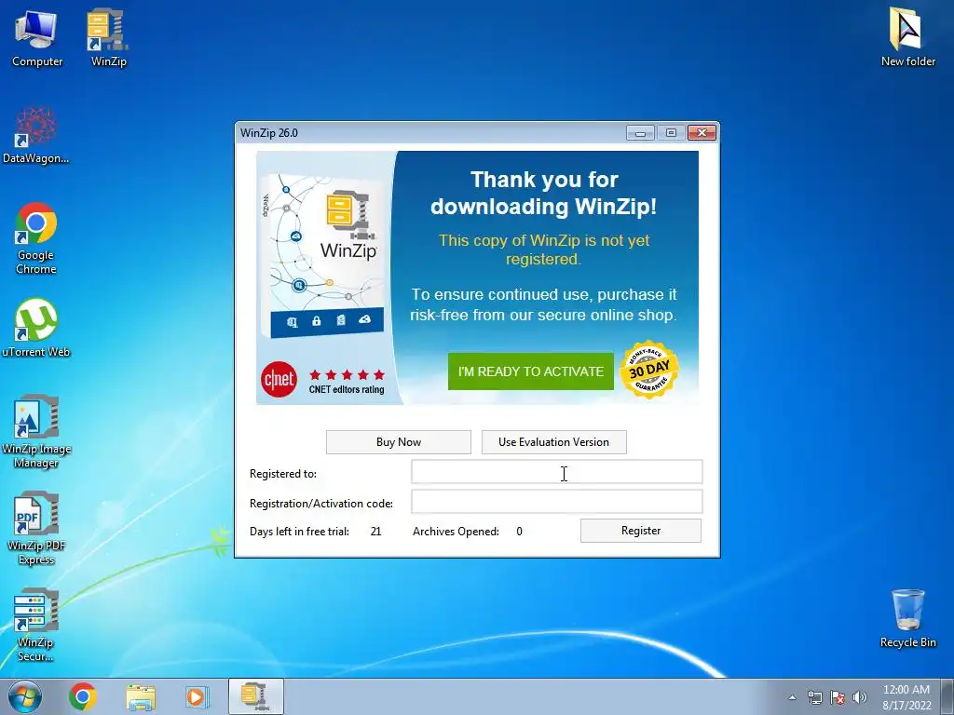This screenshot has height=715, width=954.
Task: Focus the Registration/Activation code field
Action: click(557, 502)
